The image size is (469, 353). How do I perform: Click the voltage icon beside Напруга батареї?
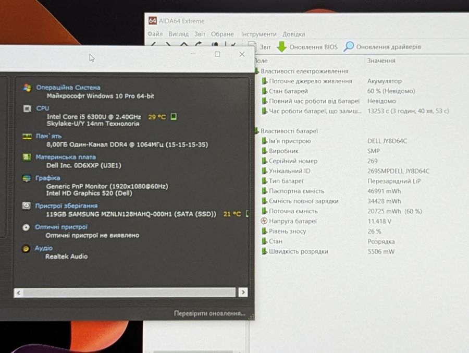264,221
